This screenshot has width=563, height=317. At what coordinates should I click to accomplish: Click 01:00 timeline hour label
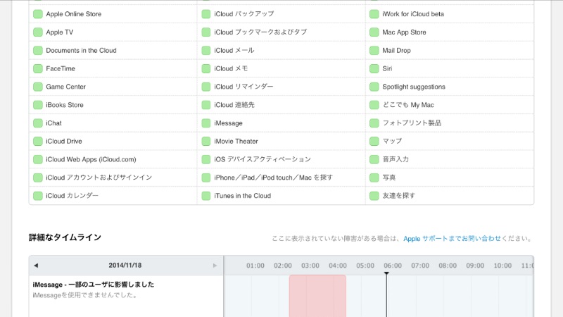click(255, 266)
